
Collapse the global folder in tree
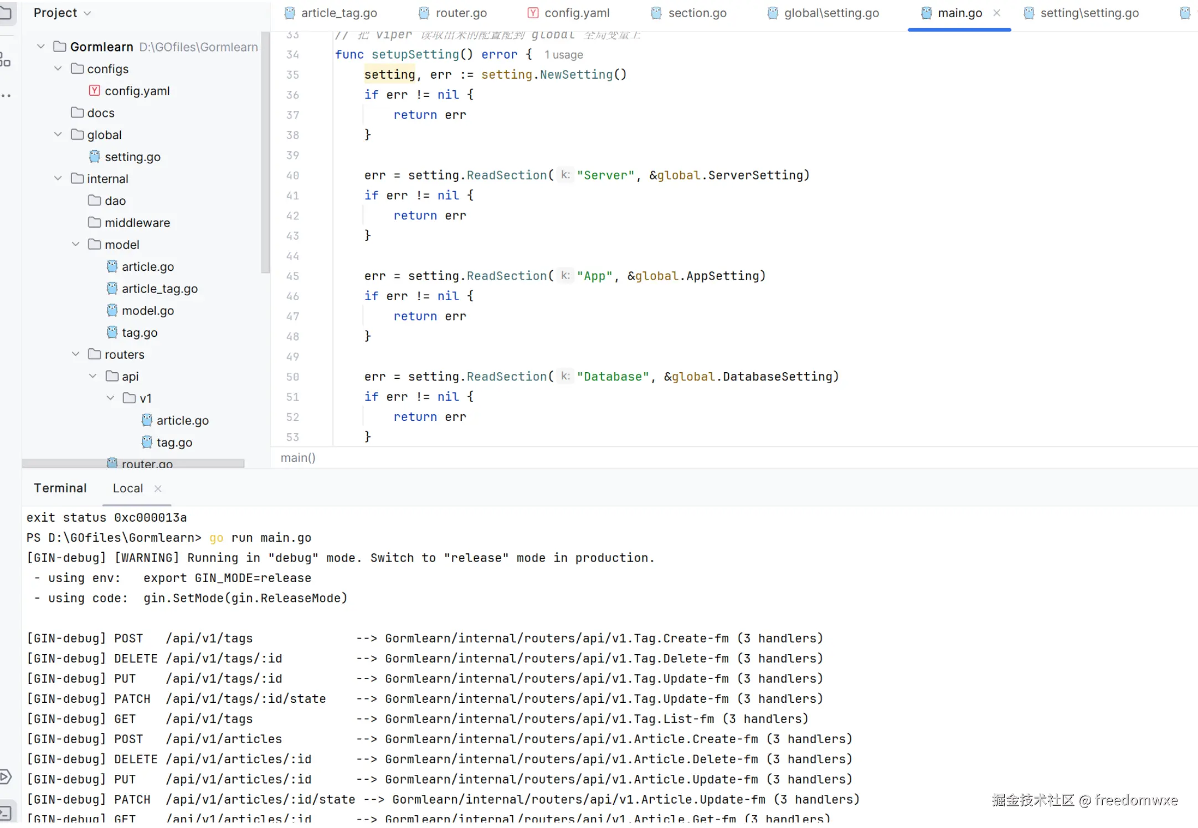click(58, 135)
